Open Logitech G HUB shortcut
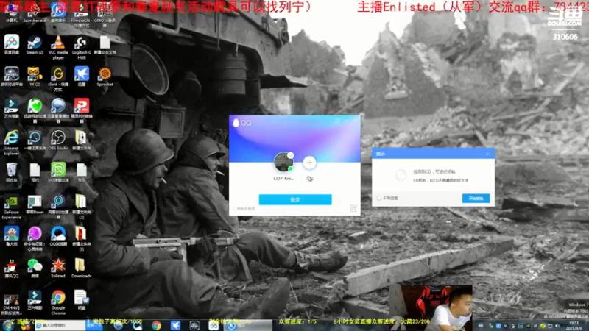The image size is (589, 331). pos(82,46)
